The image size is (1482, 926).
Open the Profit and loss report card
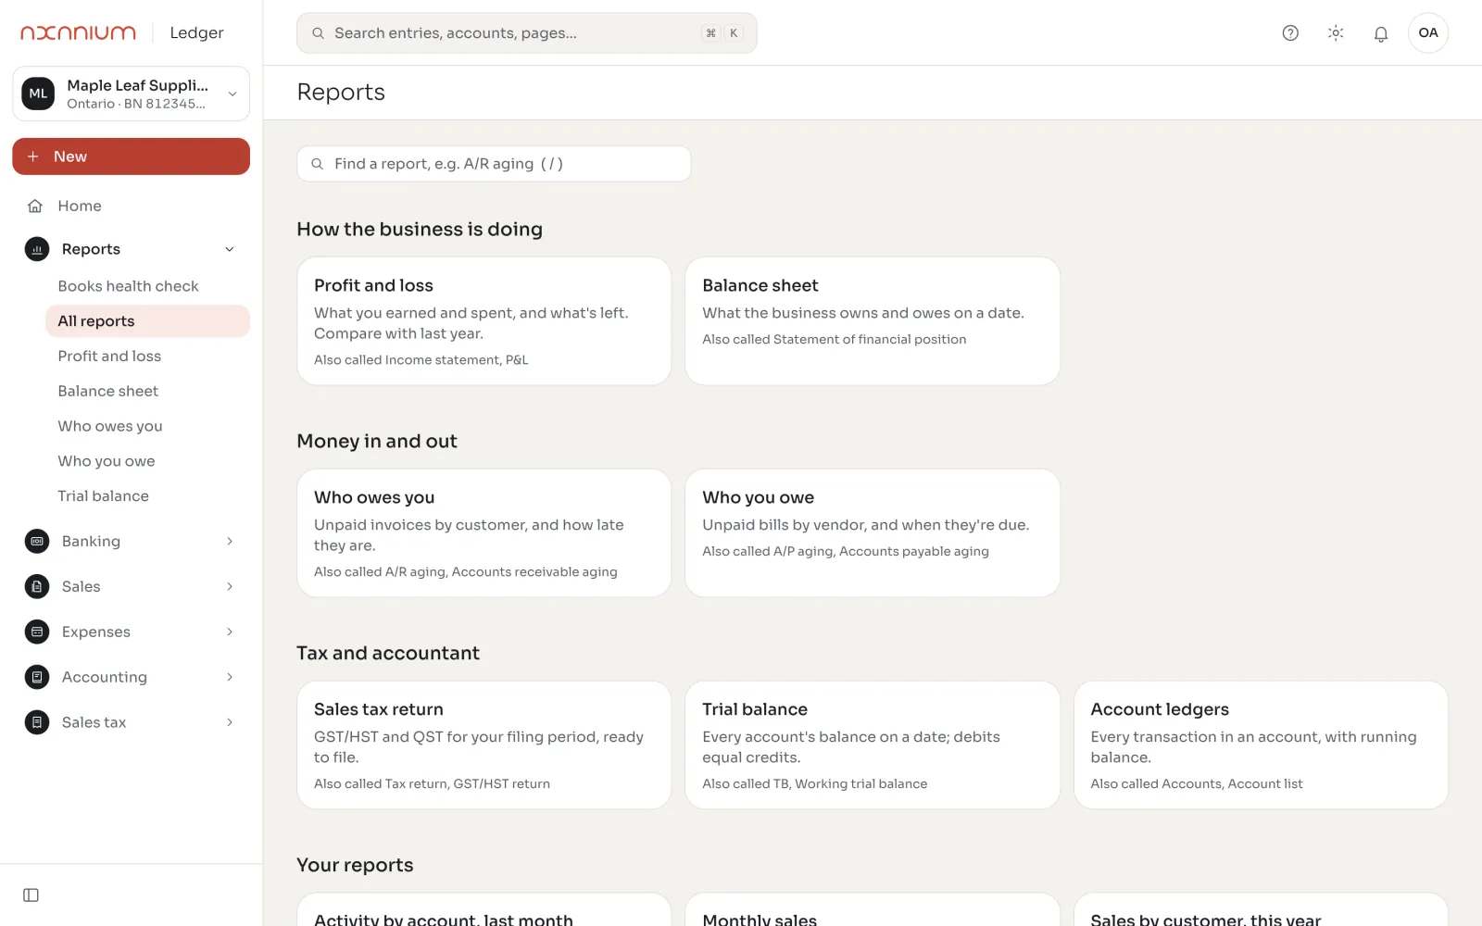[484, 321]
